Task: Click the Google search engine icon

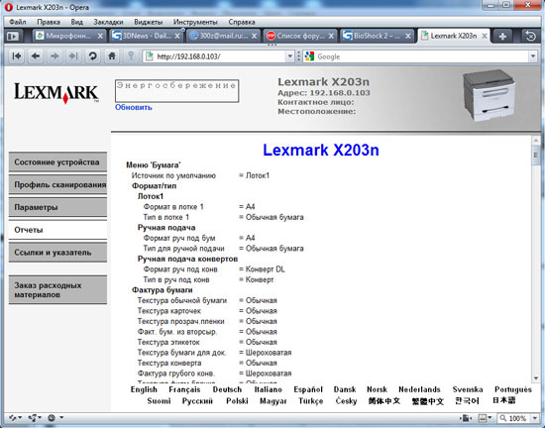Action: pyautogui.click(x=309, y=56)
